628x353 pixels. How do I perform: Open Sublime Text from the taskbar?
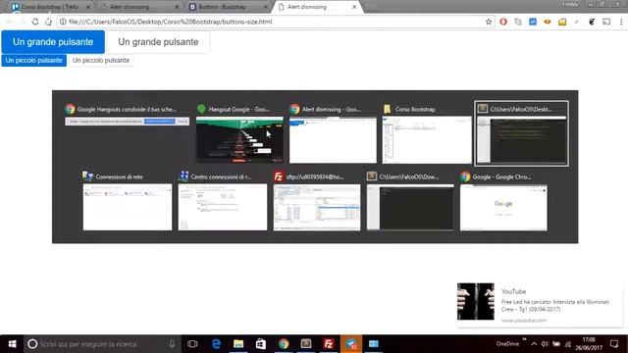point(306,344)
